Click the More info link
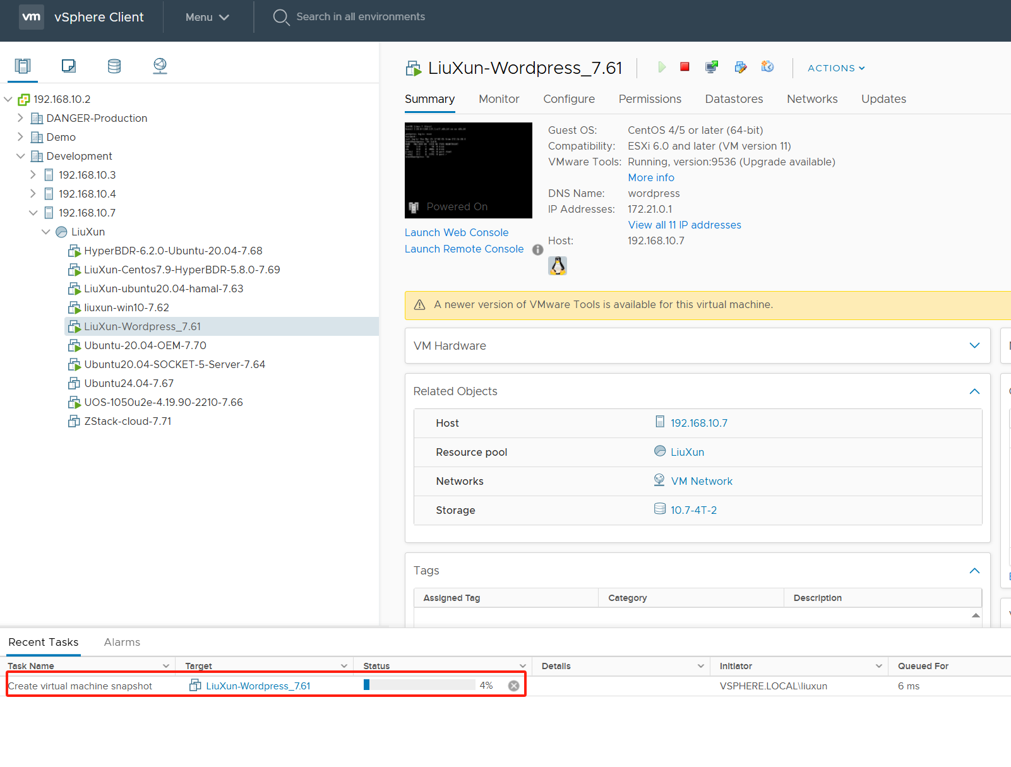The image size is (1011, 767). pos(651,177)
